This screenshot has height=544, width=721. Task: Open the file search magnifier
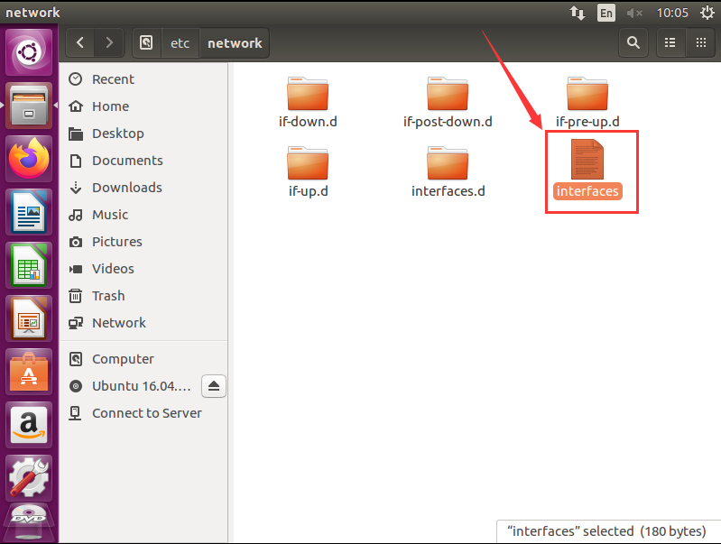[x=633, y=42]
